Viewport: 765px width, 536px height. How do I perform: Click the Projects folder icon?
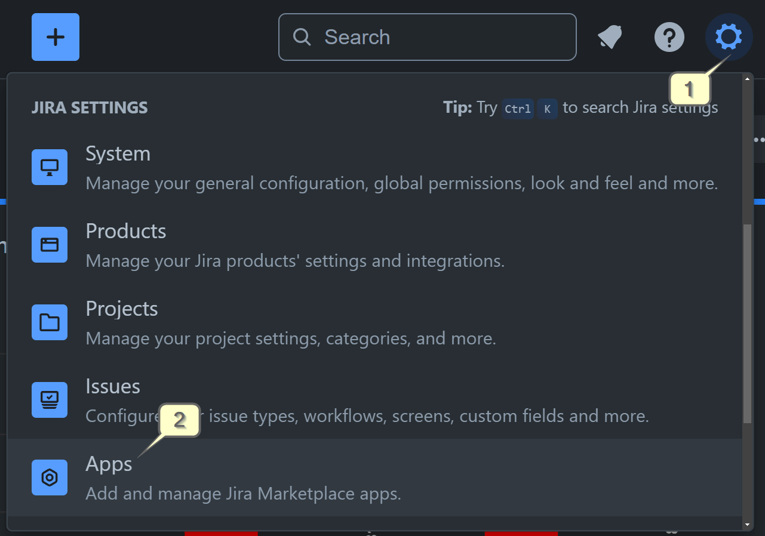[50, 322]
